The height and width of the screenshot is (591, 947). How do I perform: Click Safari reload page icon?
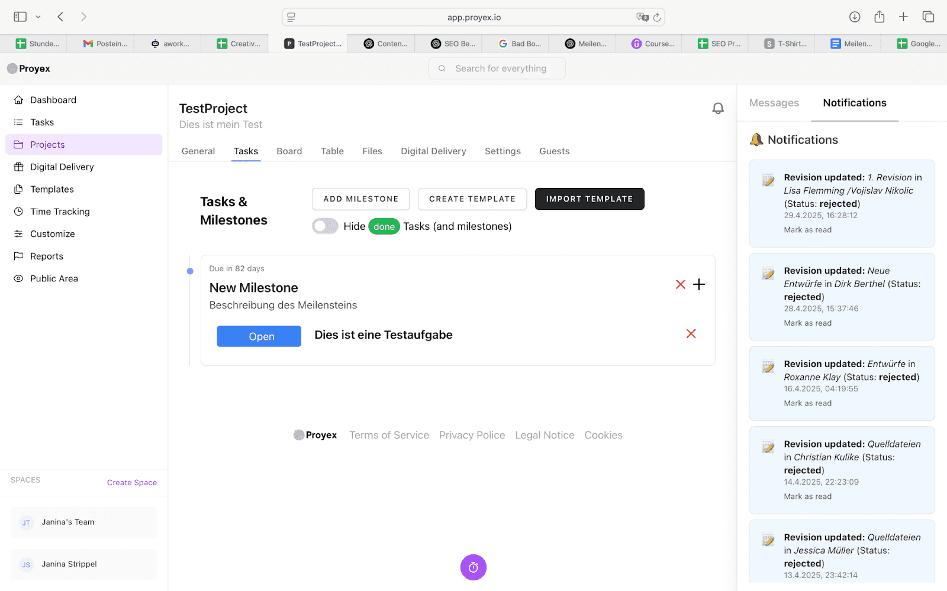(657, 17)
